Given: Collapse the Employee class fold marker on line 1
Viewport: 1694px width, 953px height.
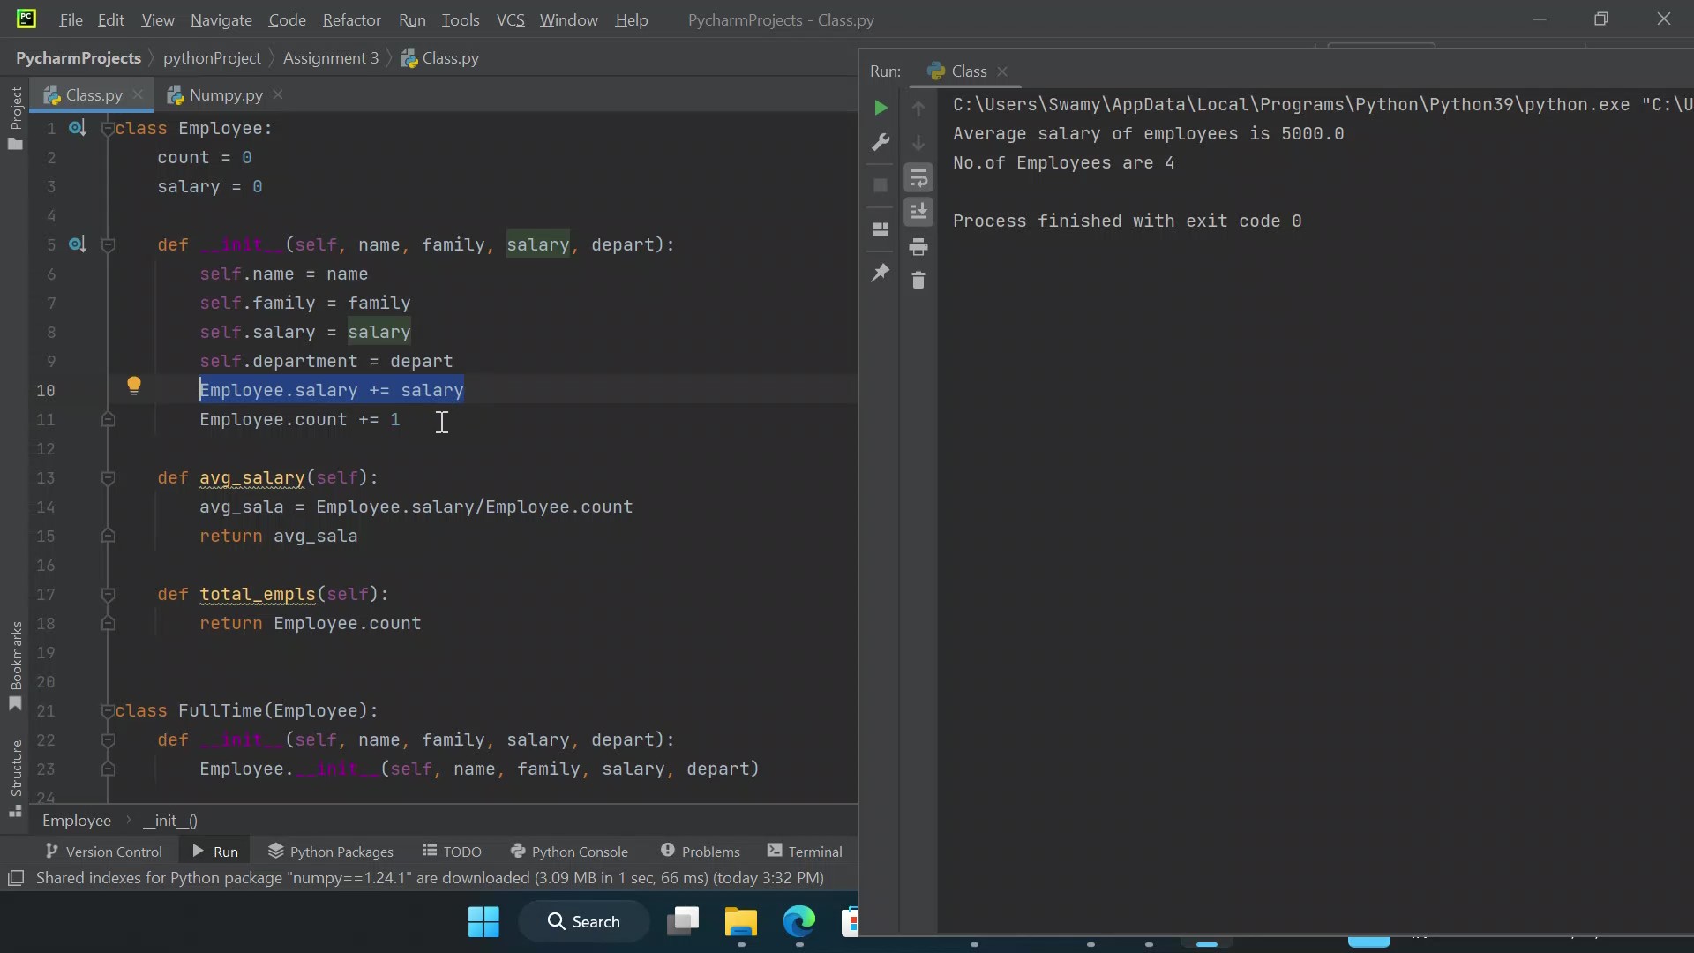Looking at the screenshot, I should tap(108, 129).
